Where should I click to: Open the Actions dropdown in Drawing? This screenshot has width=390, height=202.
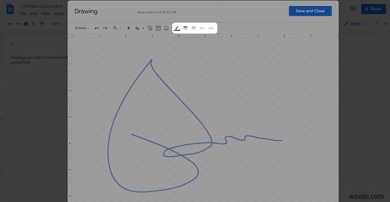click(81, 28)
